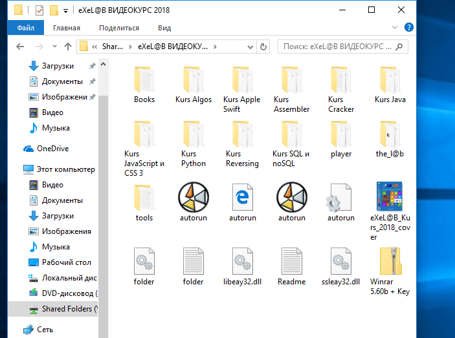Screen dimensions: 455x338
Task: Open the Kurs Java folder
Action: tap(390, 85)
